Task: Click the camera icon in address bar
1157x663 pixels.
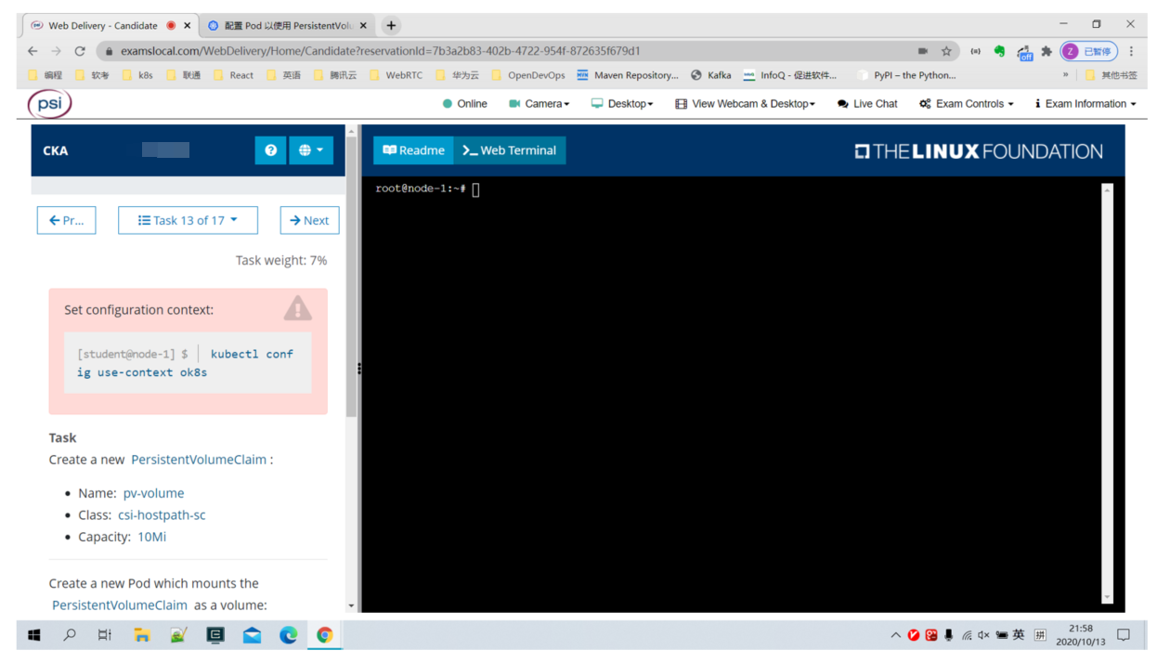Action: (922, 51)
